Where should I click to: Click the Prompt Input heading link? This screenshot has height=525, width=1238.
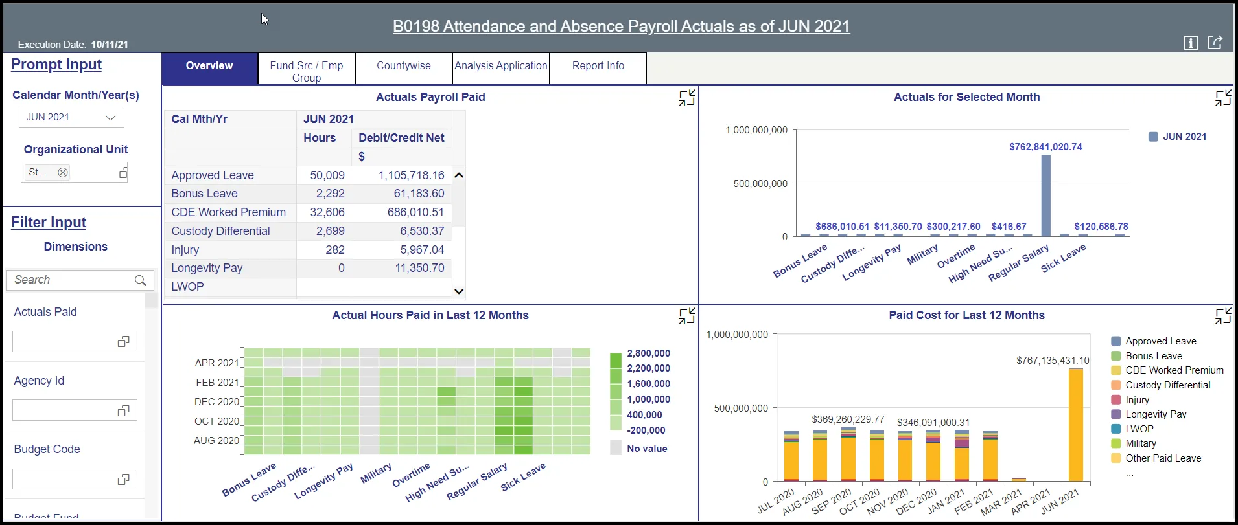56,65
